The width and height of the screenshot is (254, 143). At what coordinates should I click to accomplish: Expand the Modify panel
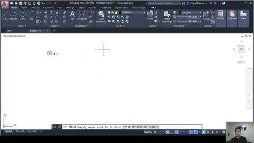click(55, 26)
